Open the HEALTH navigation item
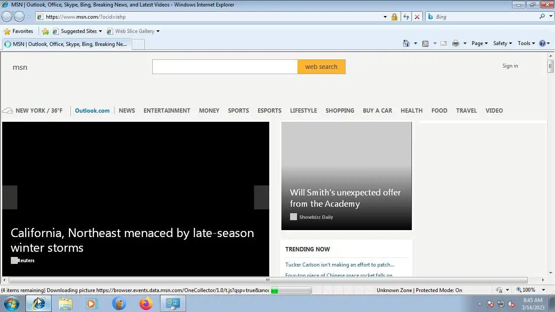This screenshot has height=312, width=555. [x=411, y=110]
